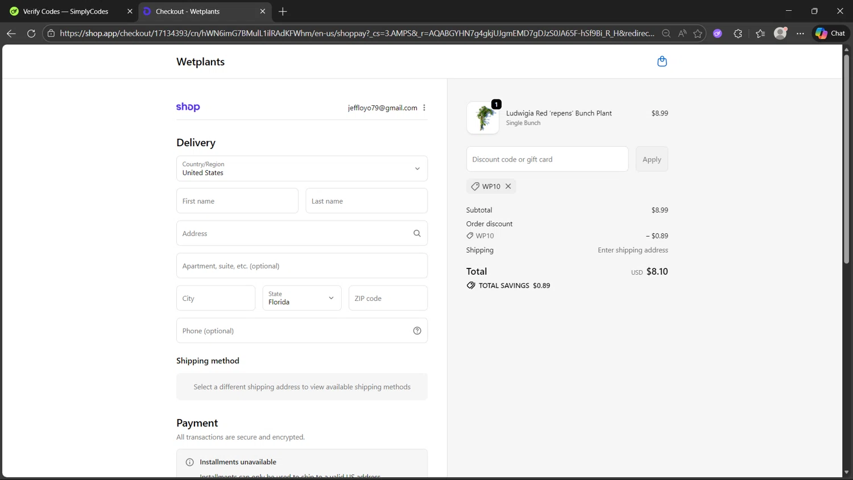Open a new browser tab
Screen dimensions: 853x480
pos(283,11)
